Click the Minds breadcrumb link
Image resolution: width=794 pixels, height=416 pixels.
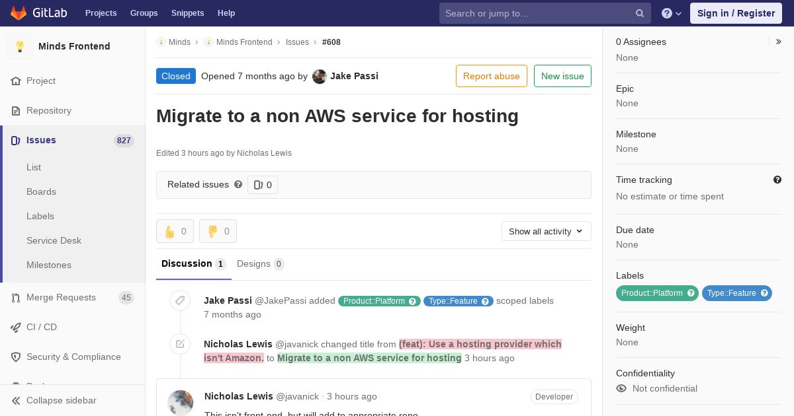(179, 42)
